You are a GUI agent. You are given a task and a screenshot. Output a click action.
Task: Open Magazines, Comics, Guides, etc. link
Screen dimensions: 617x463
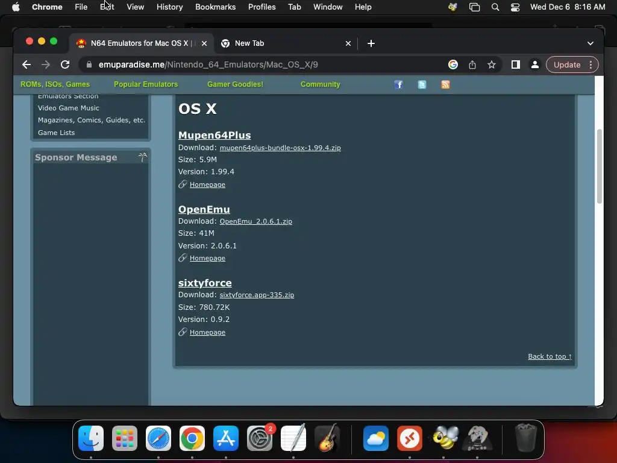pyautogui.click(x=92, y=120)
